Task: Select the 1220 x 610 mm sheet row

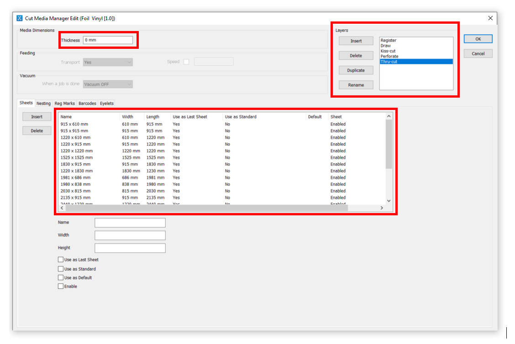Action: pos(222,137)
